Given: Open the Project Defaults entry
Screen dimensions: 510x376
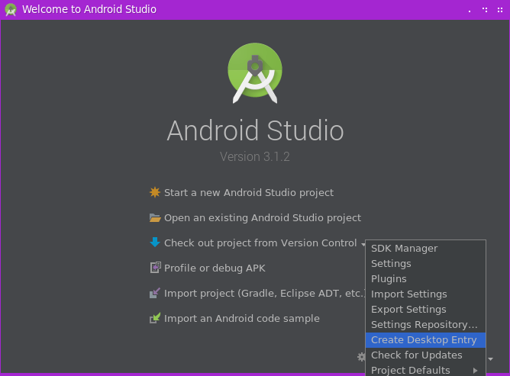Looking at the screenshot, I should 425,370.
